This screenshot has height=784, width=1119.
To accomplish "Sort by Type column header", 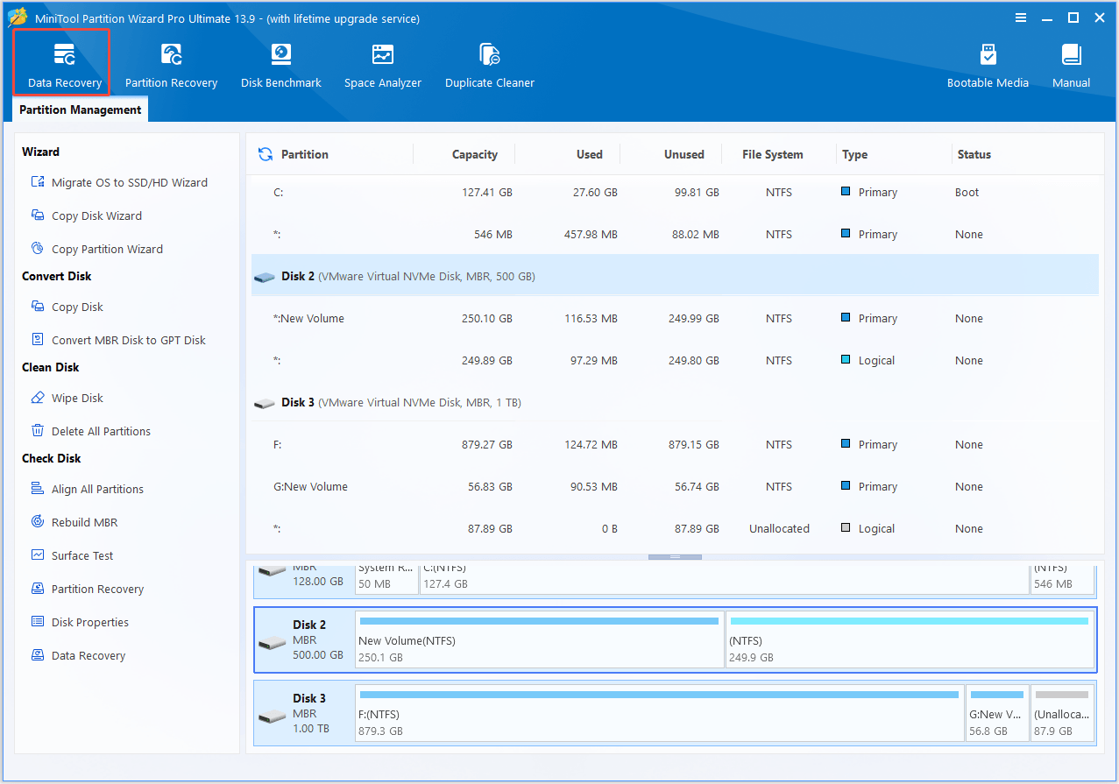I will coord(854,154).
